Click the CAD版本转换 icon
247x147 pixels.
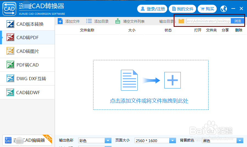(10, 24)
